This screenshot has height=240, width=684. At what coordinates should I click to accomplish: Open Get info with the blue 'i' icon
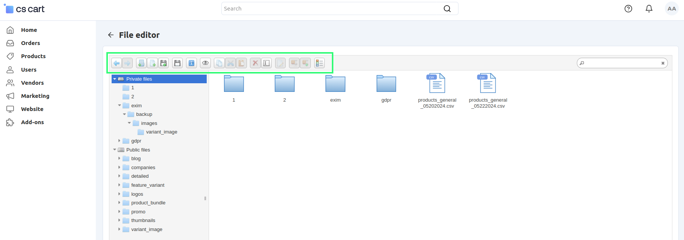[x=191, y=63]
